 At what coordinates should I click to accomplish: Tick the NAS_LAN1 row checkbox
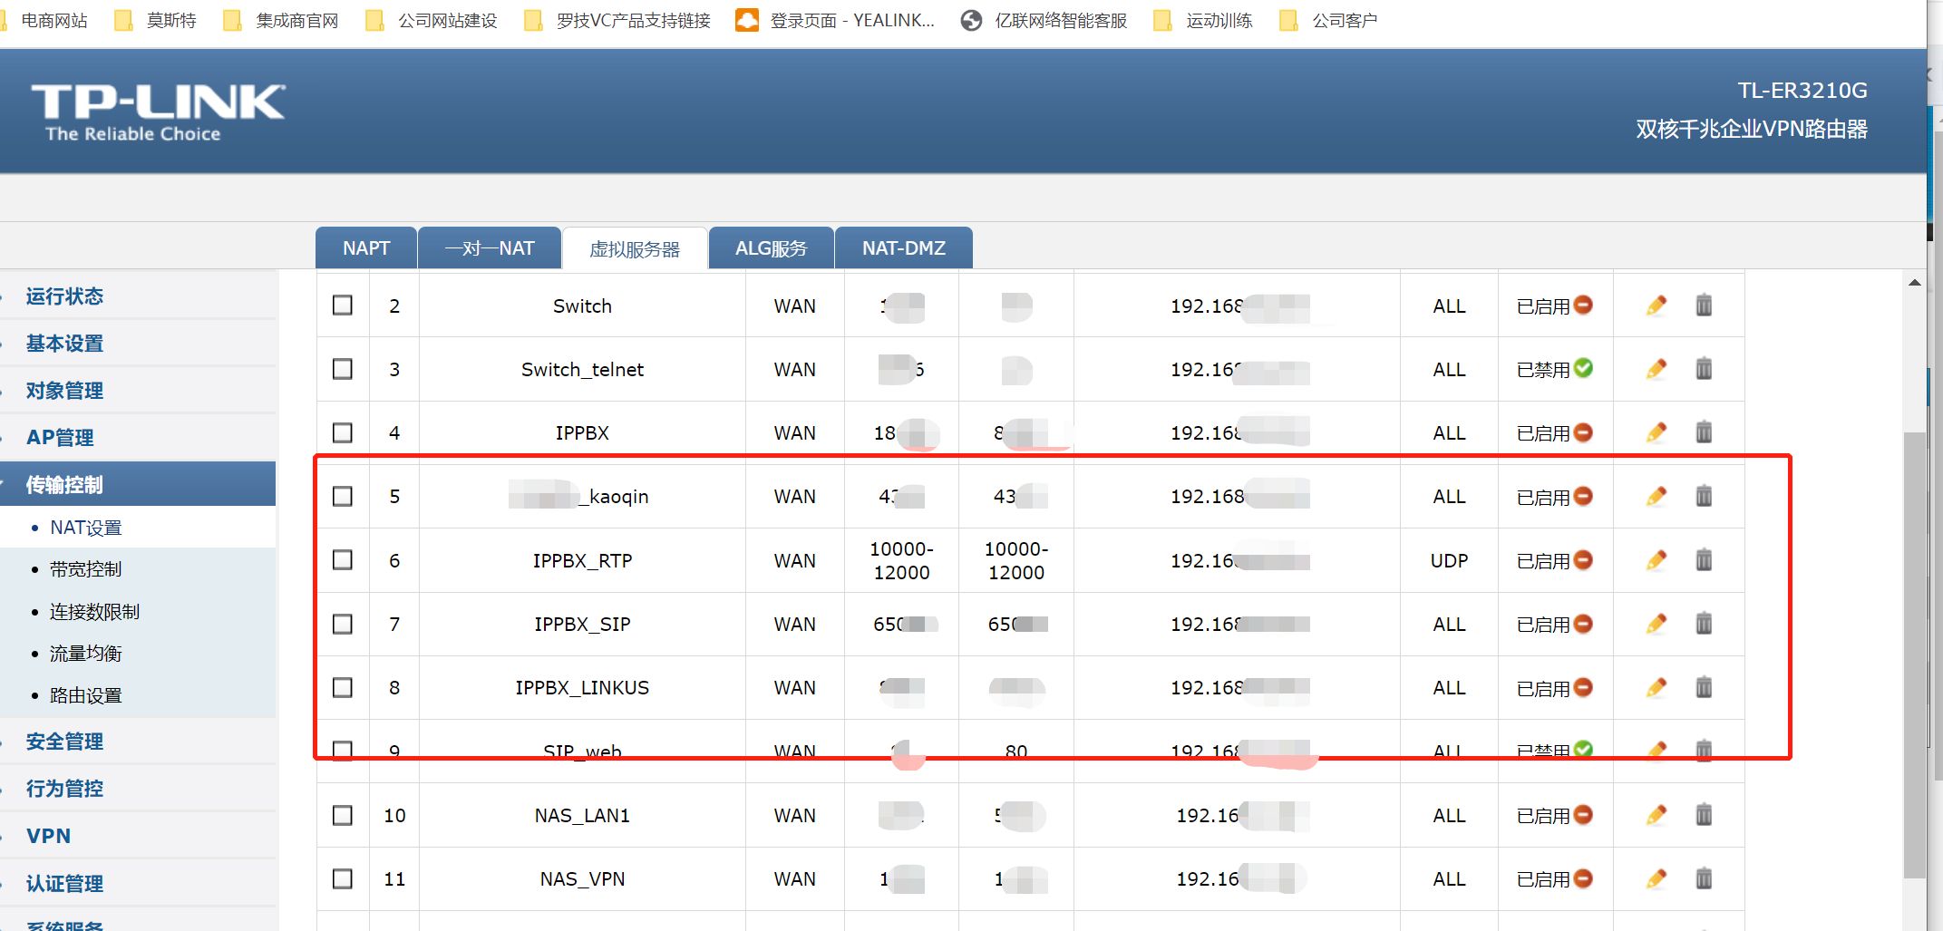point(343,815)
